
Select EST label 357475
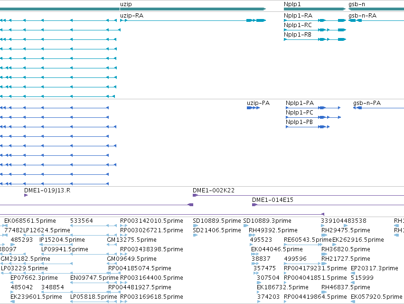(264, 269)
